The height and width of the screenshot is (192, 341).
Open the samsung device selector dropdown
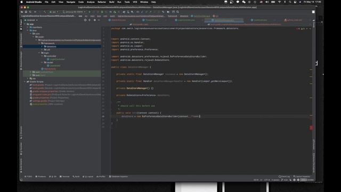coord(74,12)
